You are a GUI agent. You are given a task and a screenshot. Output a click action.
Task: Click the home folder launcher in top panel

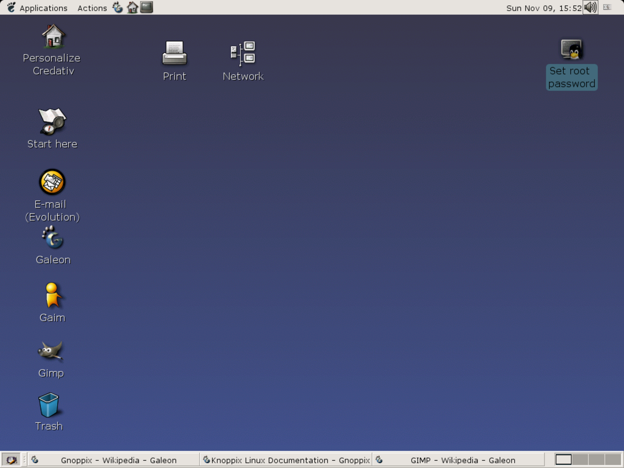[133, 8]
